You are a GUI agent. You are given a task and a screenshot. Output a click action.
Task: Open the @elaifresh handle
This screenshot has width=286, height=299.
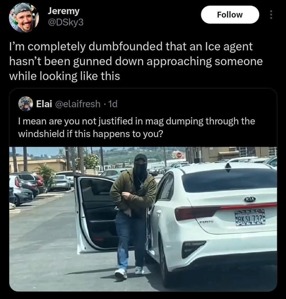[77, 104]
